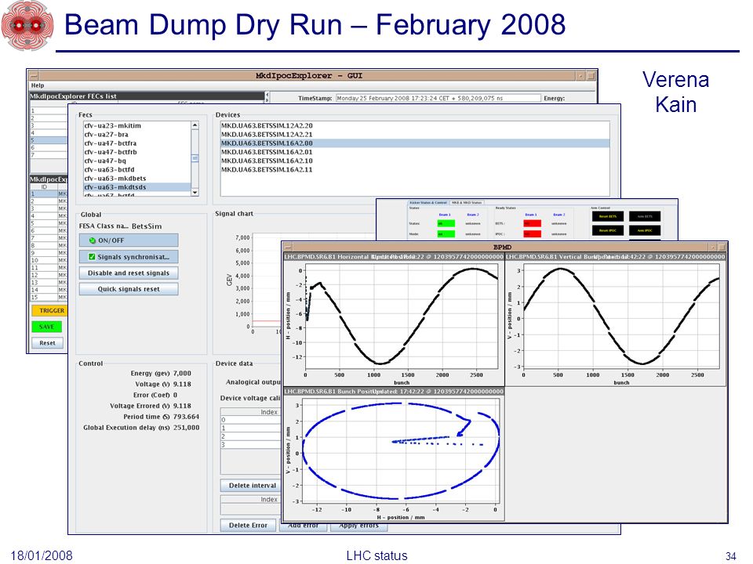Select device MKD.UA63.BETSSIM.12A2.20
The image size is (753, 564).
click(415, 125)
